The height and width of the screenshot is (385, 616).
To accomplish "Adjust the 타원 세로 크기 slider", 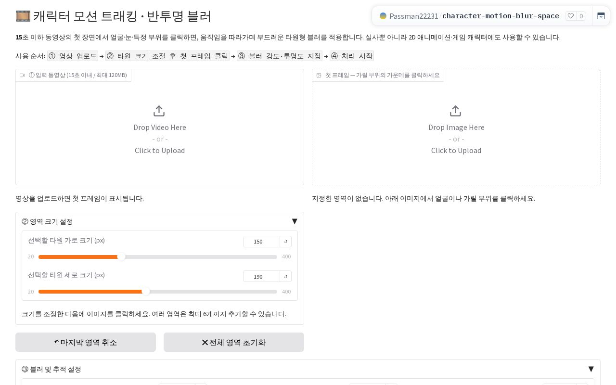I will (158, 292).
